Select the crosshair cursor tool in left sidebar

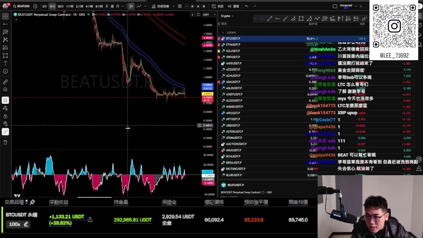tap(5, 16)
